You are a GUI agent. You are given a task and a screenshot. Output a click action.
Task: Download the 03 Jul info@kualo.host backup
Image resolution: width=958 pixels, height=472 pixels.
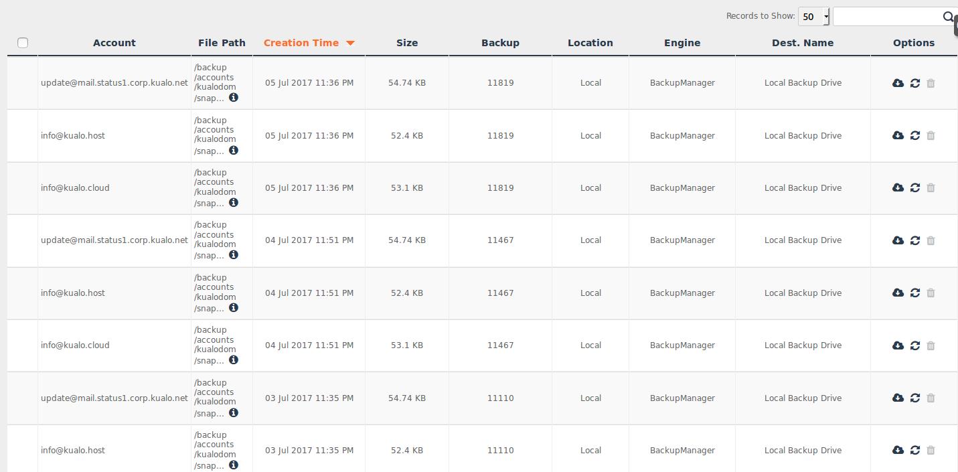(x=898, y=450)
